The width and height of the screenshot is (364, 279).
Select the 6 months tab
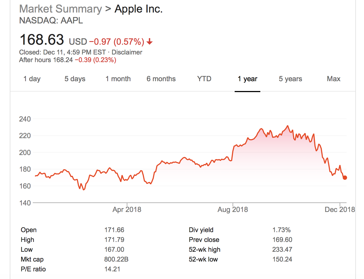[x=161, y=79]
